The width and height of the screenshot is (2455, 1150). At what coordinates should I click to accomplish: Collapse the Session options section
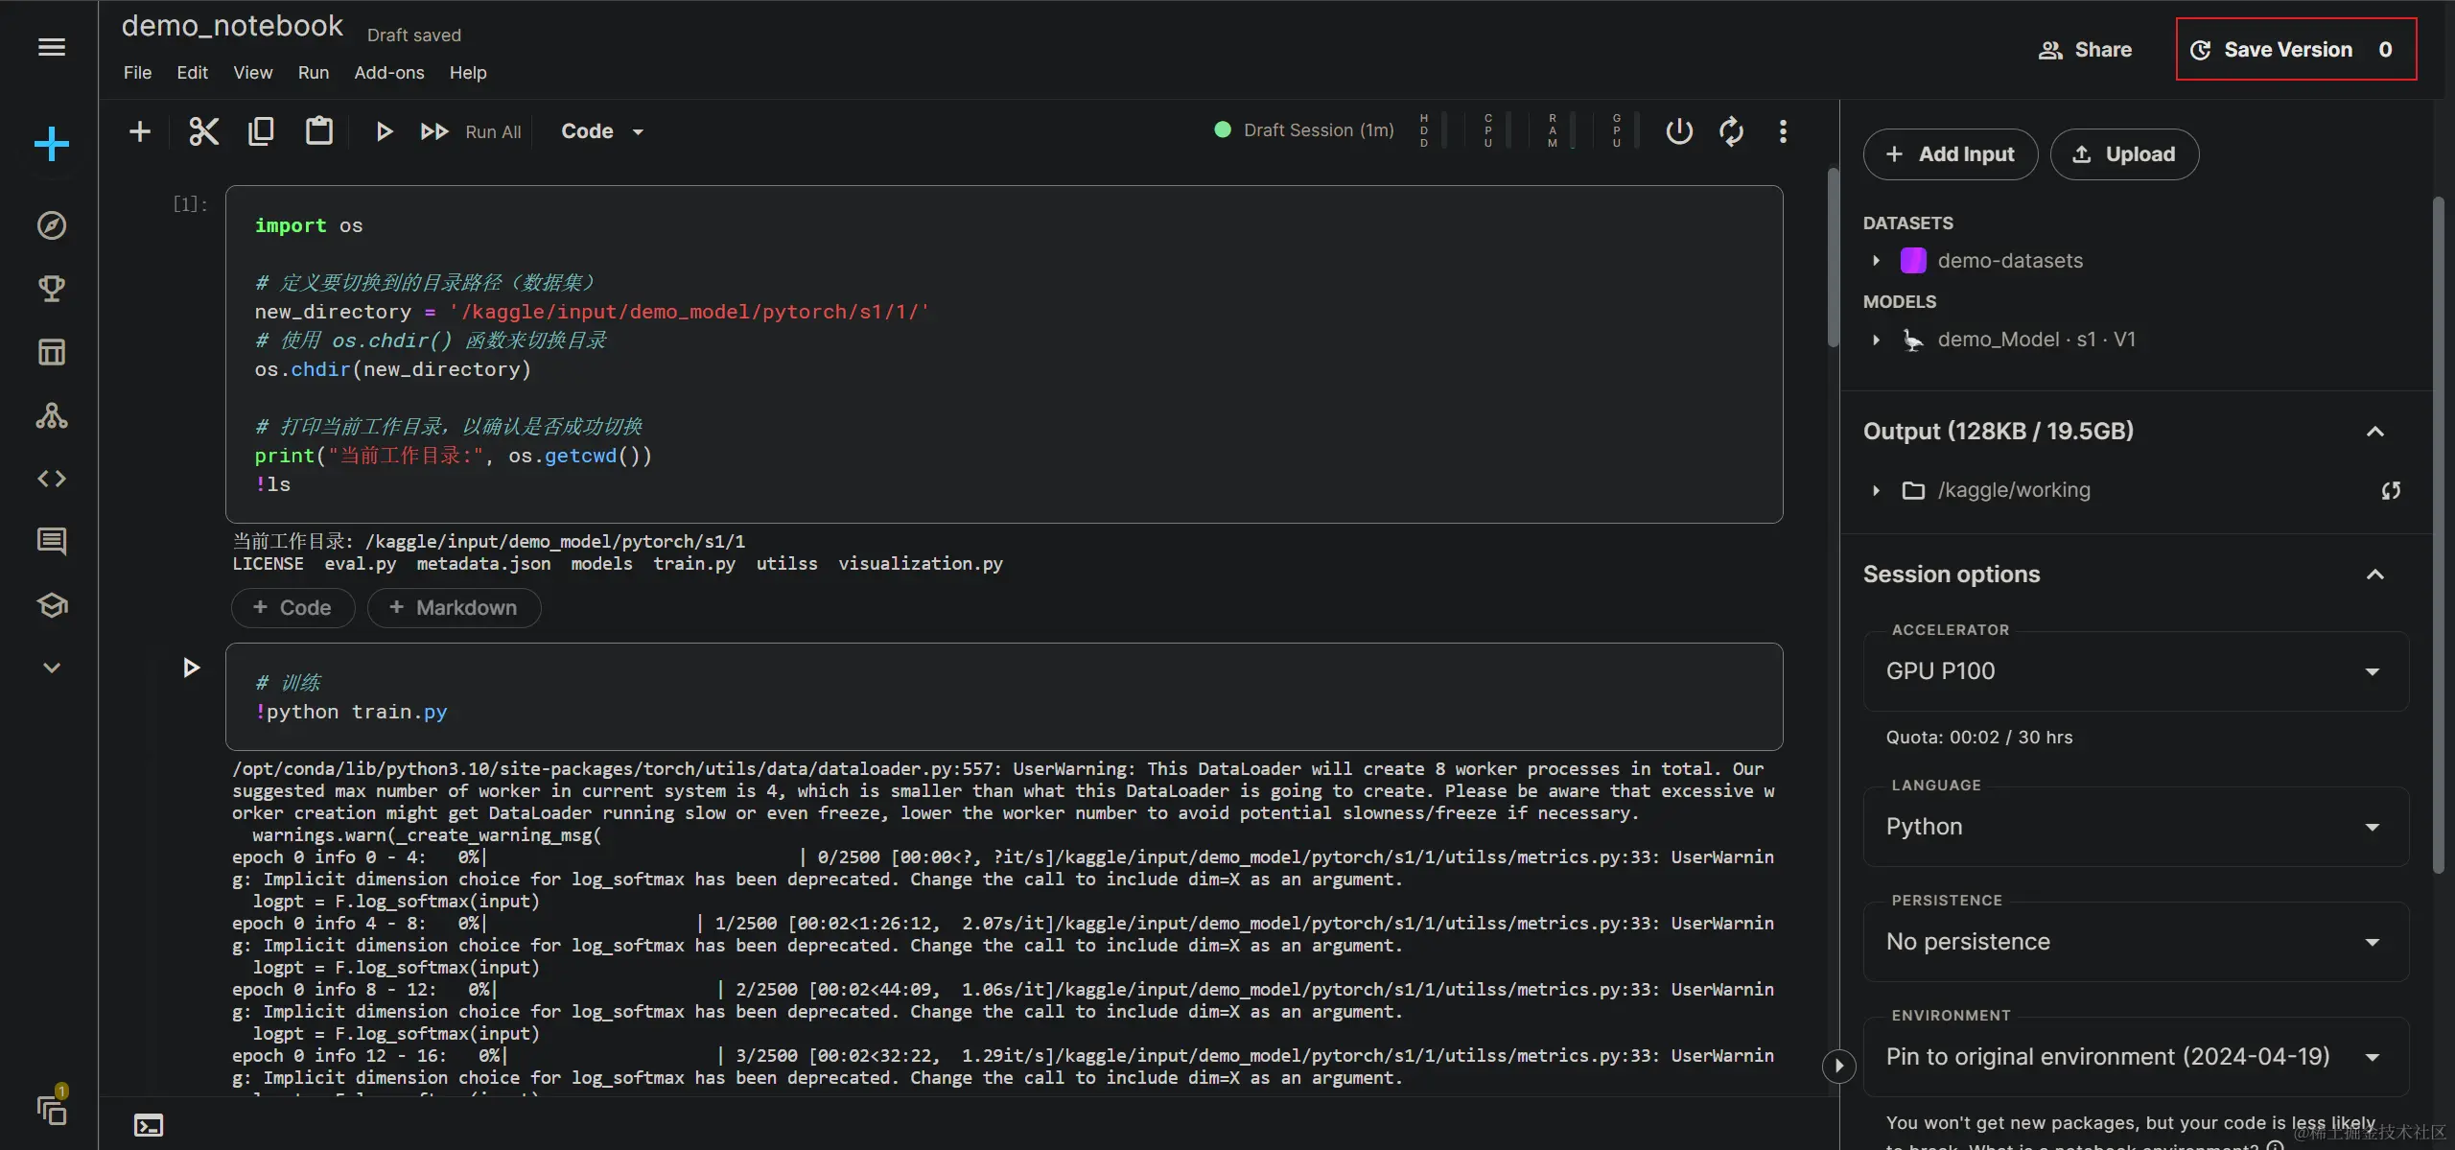2374,575
